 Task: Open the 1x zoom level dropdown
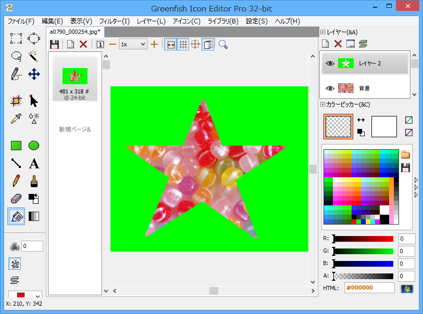click(133, 44)
